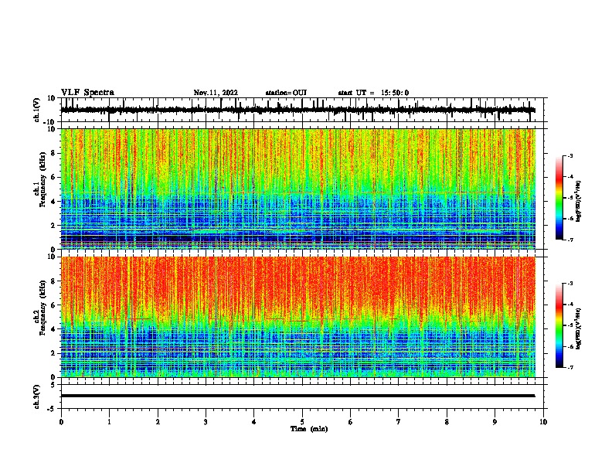Click the Time (min) axis label
The width and height of the screenshot is (612, 473).
coord(309,429)
